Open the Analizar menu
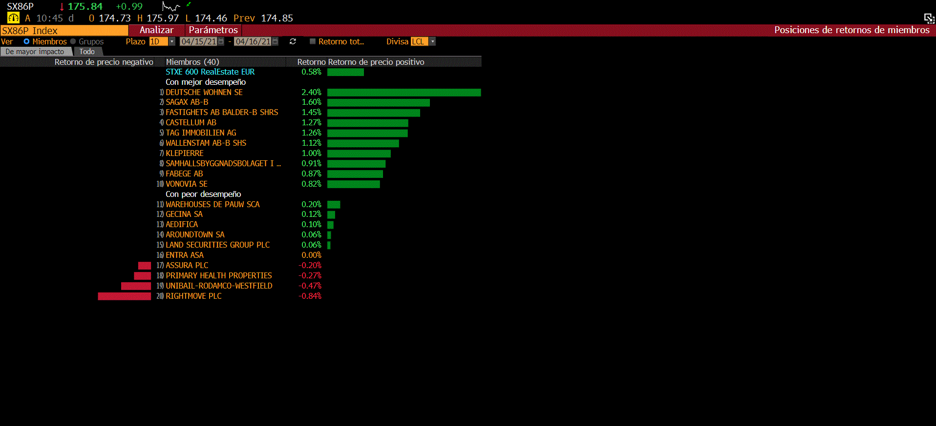 pyautogui.click(x=156, y=30)
